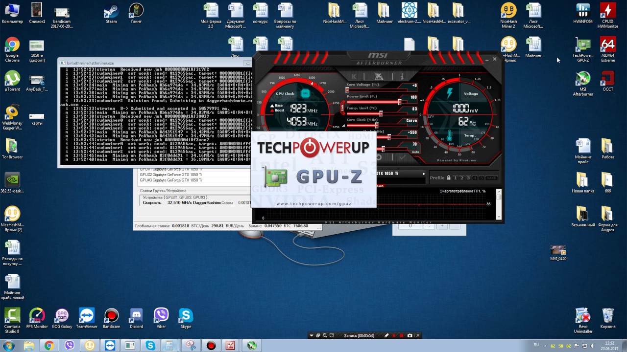
Task: Stop the Bandicam recording
Action: coord(402,335)
